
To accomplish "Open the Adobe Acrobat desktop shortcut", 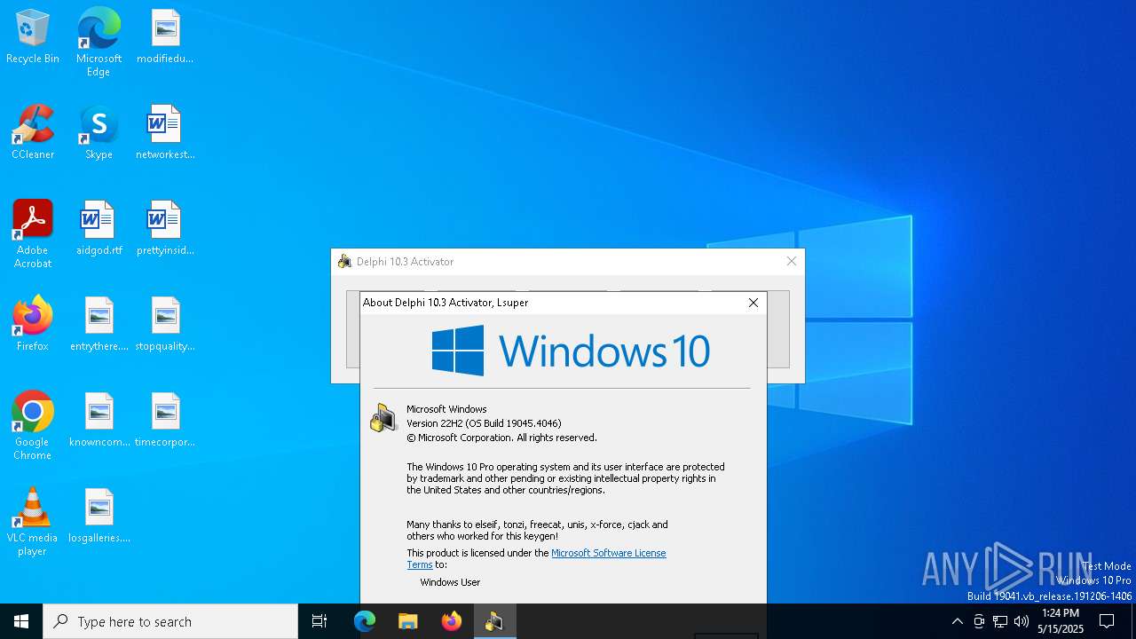I will click(33, 234).
